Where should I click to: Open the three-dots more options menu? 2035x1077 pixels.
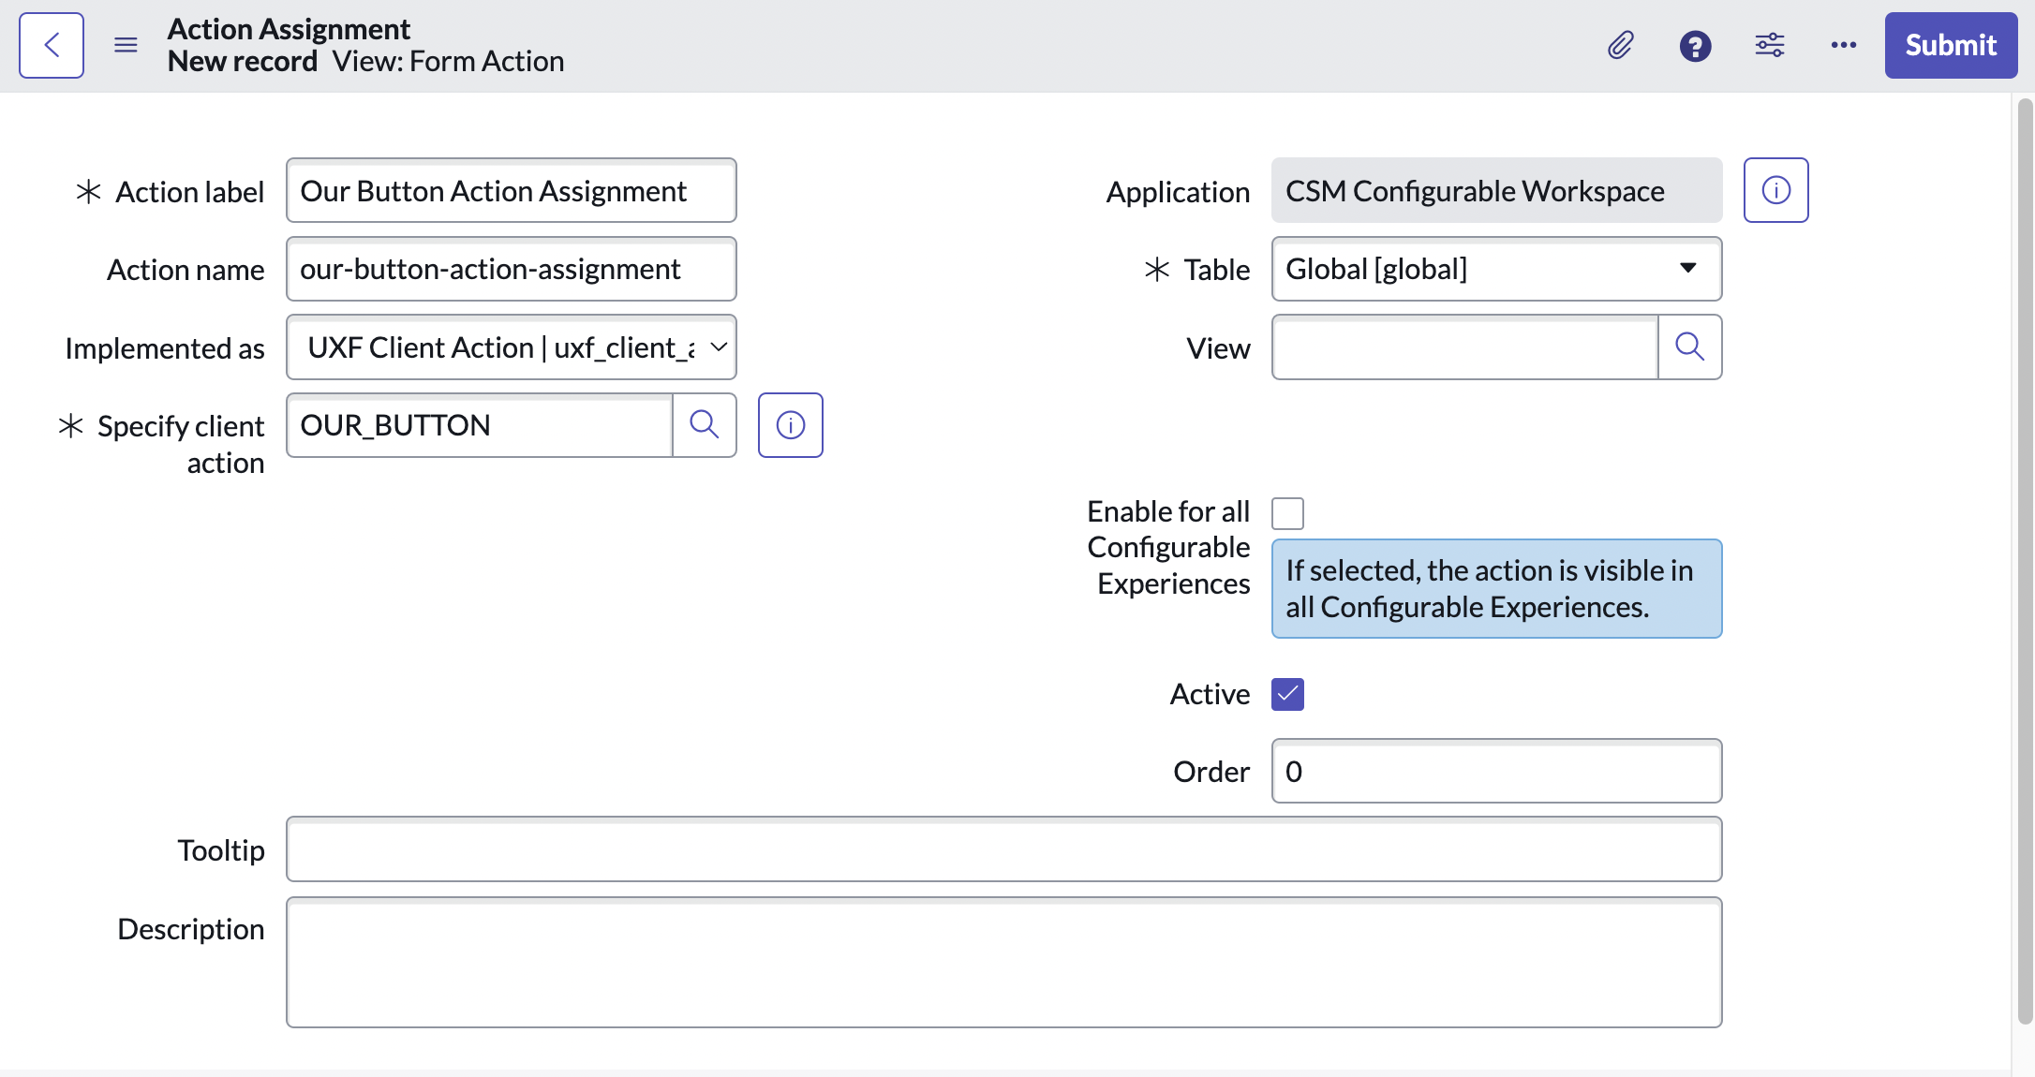click(x=1843, y=45)
